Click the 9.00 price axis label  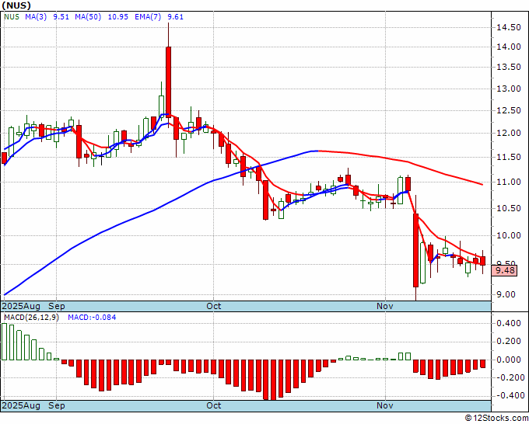506,294
